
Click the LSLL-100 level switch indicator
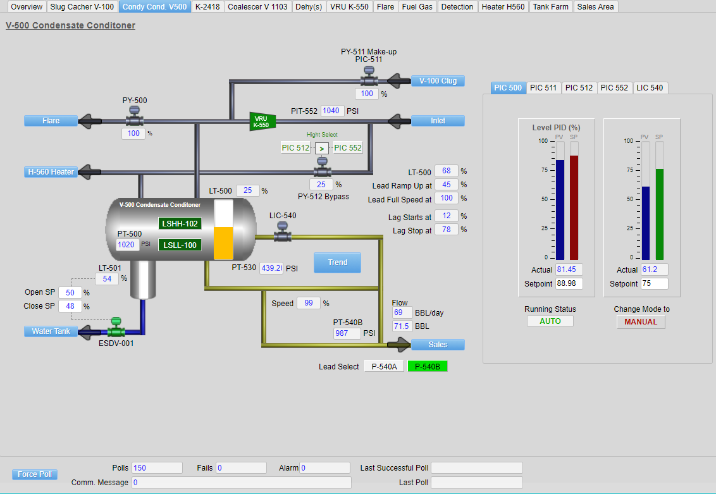coord(180,245)
